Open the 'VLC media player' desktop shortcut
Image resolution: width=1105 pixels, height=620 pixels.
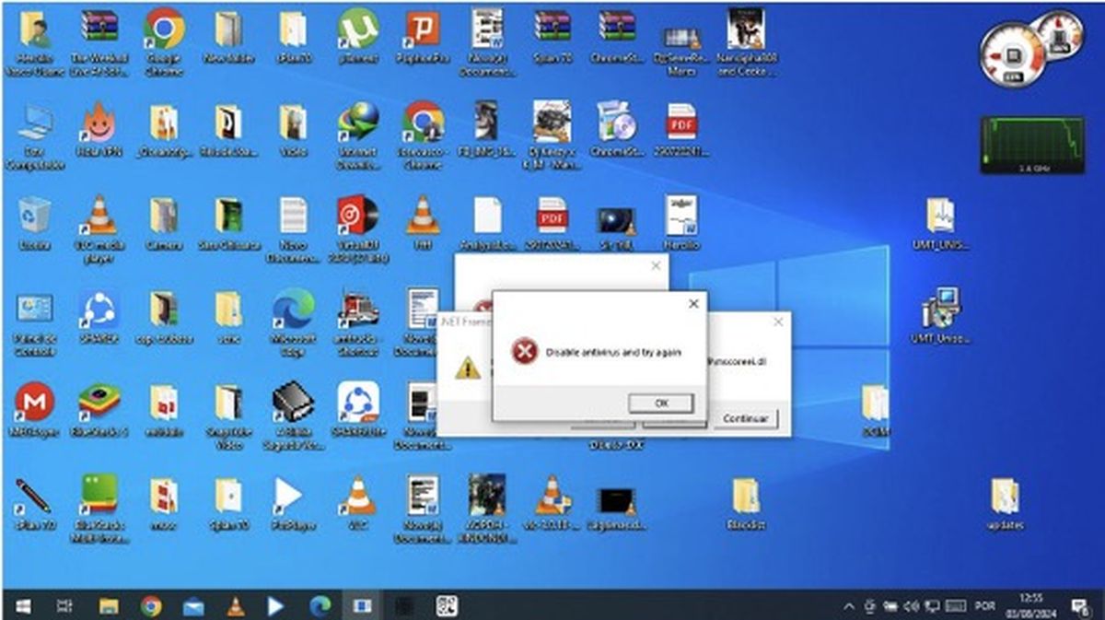99,229
